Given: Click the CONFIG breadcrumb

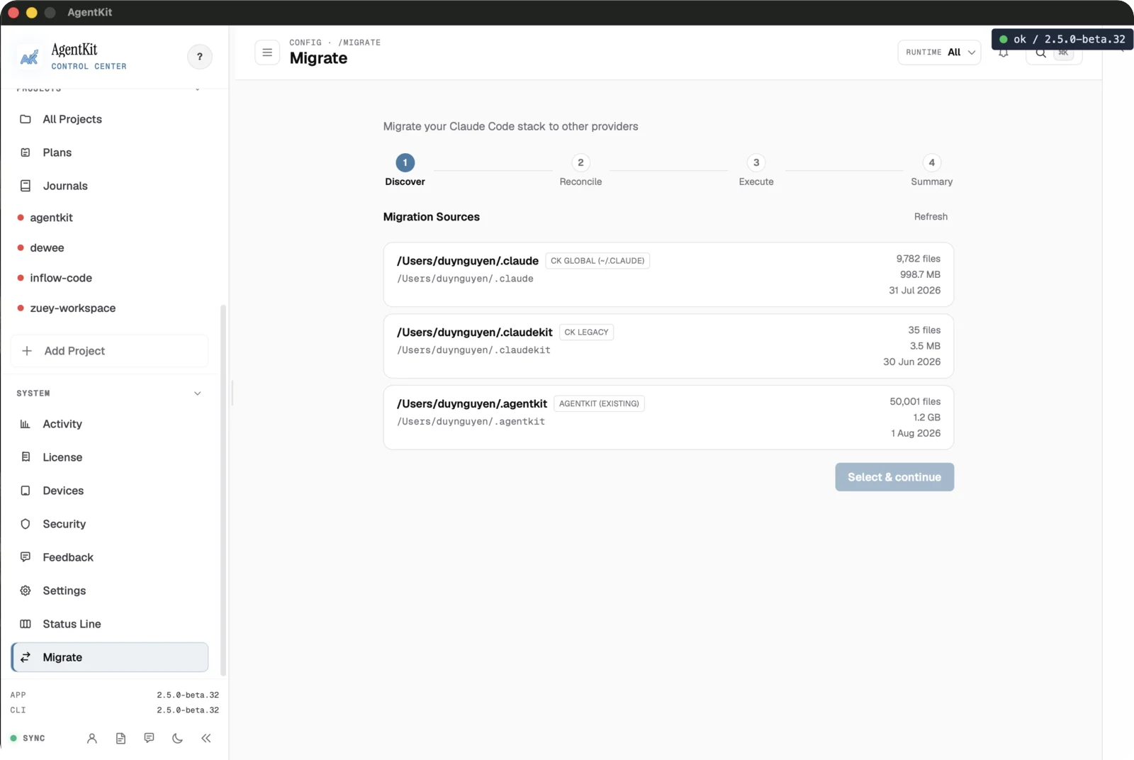Looking at the screenshot, I should 305,43.
